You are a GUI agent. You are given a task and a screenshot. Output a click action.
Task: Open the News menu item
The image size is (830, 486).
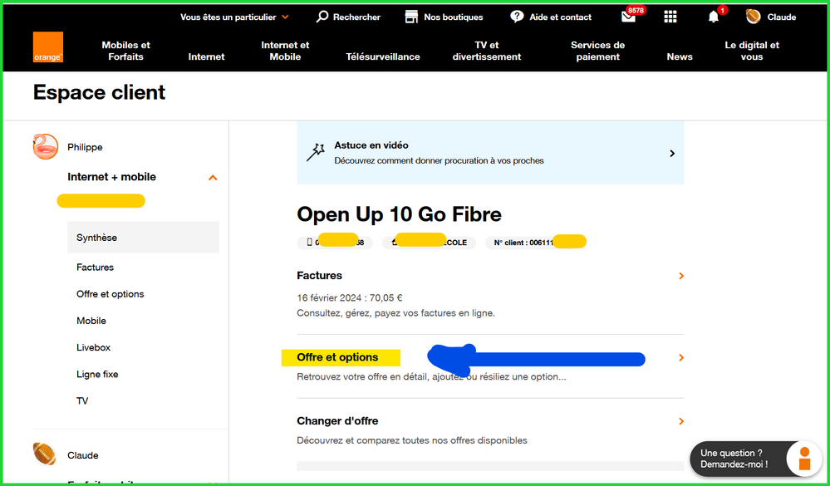[x=680, y=56]
